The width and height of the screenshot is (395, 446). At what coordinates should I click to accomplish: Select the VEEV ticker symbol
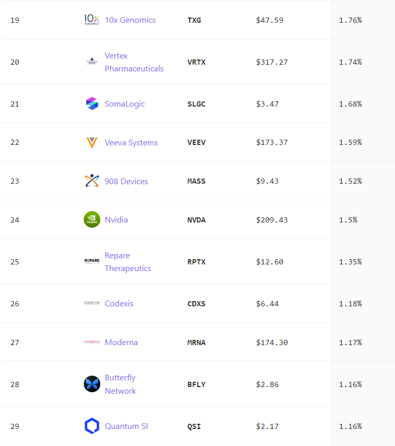[x=196, y=142]
